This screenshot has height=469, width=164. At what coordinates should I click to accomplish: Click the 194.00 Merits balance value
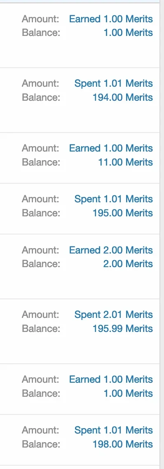click(123, 97)
